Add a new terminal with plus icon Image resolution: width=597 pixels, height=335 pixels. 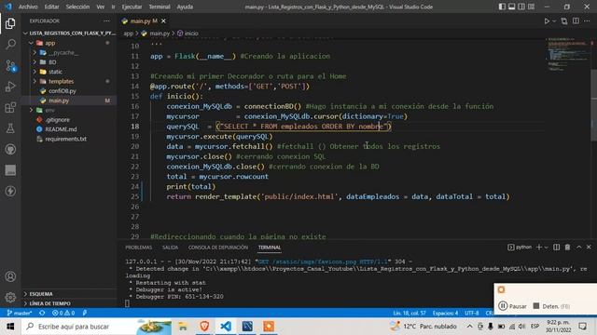pyautogui.click(x=539, y=248)
